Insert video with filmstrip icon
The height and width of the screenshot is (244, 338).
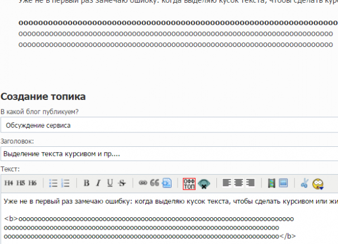click(x=272, y=183)
